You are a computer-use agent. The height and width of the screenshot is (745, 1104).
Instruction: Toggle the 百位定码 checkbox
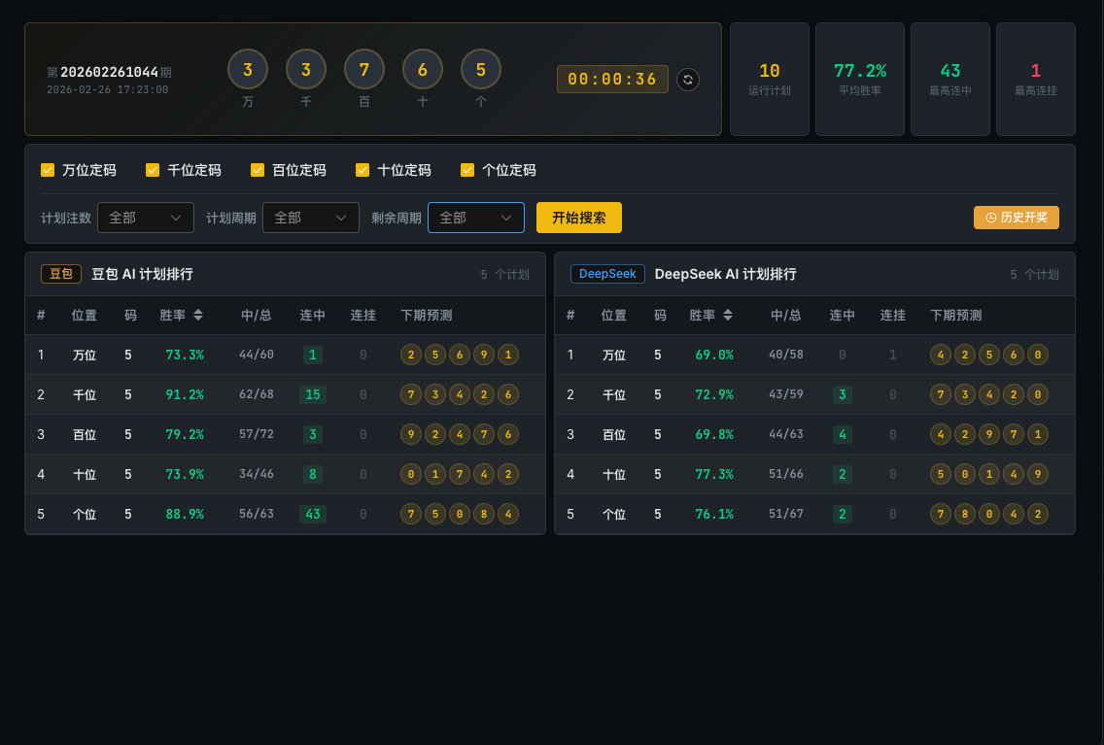(x=258, y=170)
